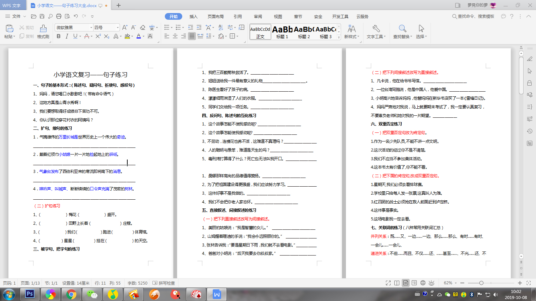Click the search commands field (查找命令)
Viewport: 536px width, 301px height.
(x=473, y=16)
